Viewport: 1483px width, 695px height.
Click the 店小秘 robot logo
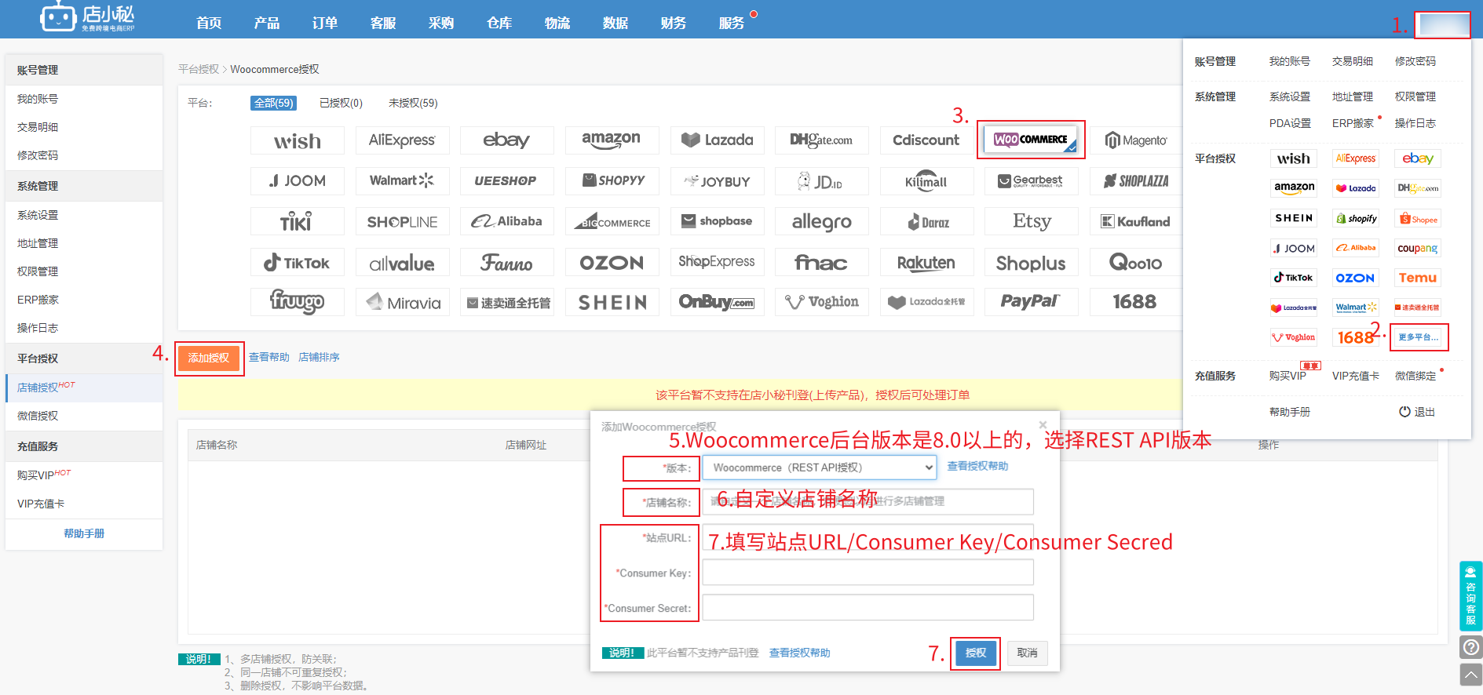[86, 16]
